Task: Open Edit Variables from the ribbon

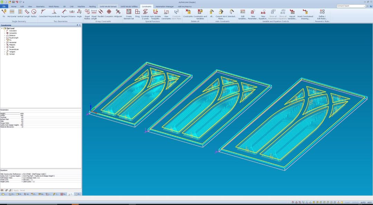Action: coord(242,14)
